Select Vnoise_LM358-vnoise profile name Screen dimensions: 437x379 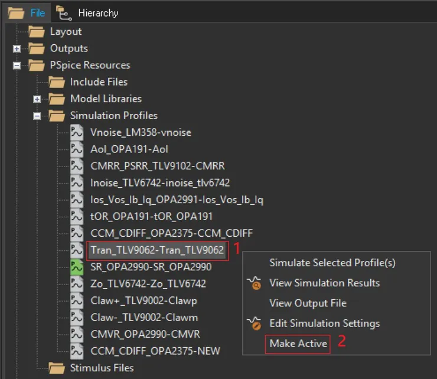click(141, 132)
